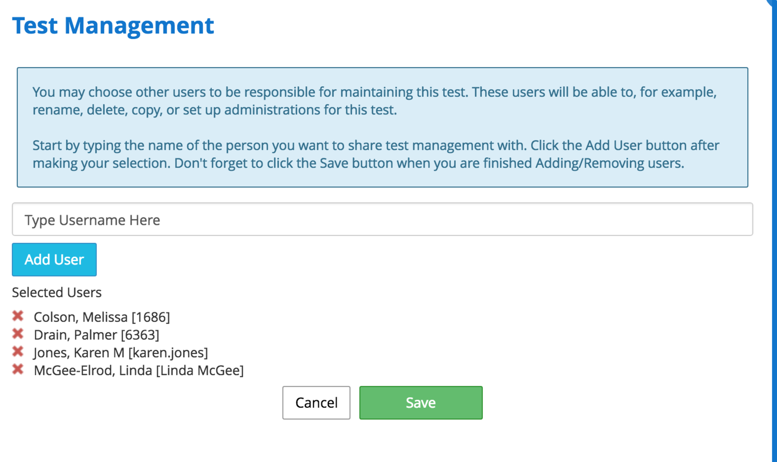Select the Colson, Melissa name text

click(x=80, y=317)
